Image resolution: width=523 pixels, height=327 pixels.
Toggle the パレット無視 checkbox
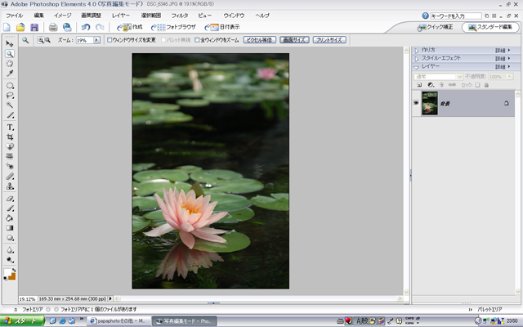[163, 40]
